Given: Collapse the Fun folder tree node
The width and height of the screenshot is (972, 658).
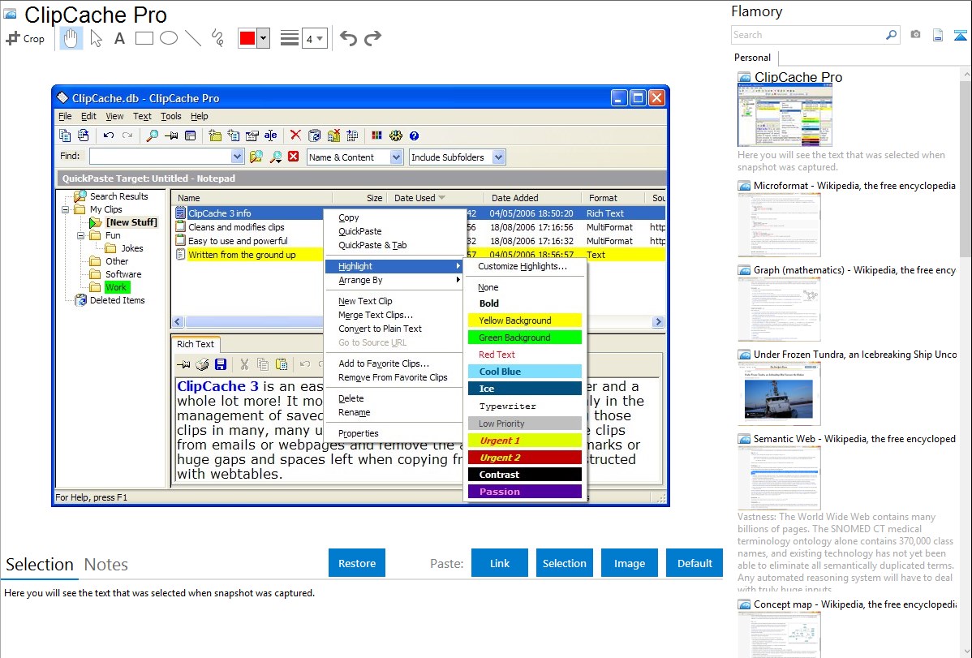Looking at the screenshot, I should click(80, 235).
